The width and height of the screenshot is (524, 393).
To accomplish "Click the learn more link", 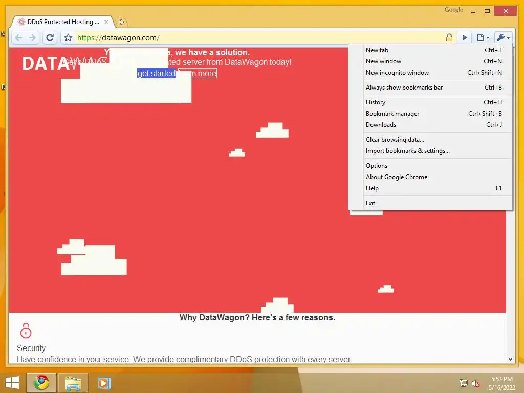I will click(198, 74).
